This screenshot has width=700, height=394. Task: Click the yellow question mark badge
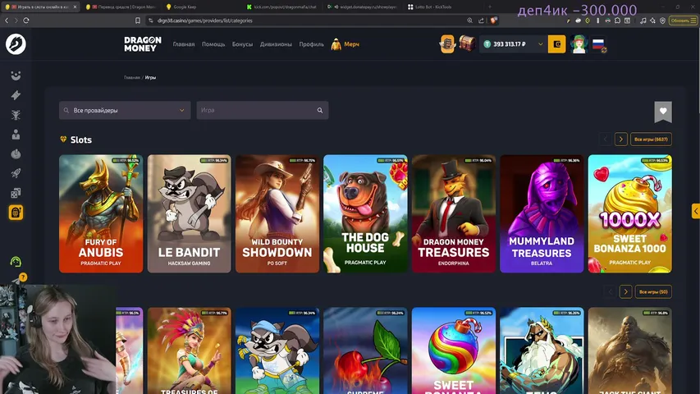click(23, 277)
